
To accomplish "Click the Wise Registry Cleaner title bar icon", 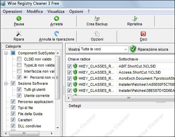I will tap(3, 4).
